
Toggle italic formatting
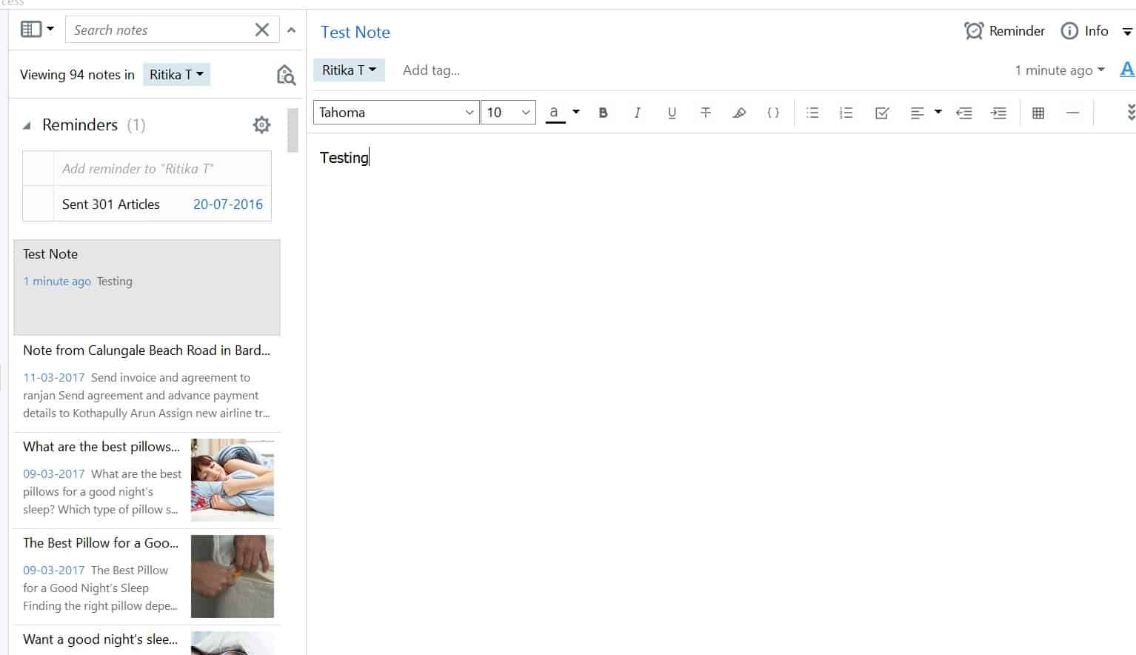[x=637, y=113]
